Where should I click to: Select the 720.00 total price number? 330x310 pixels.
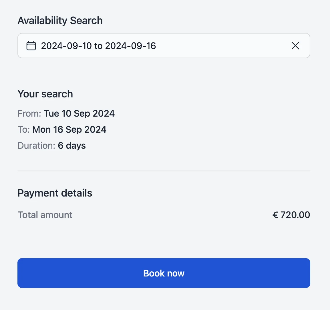tap(295, 215)
